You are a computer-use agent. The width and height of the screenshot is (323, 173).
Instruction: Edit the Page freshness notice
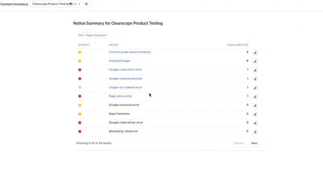click(255, 114)
